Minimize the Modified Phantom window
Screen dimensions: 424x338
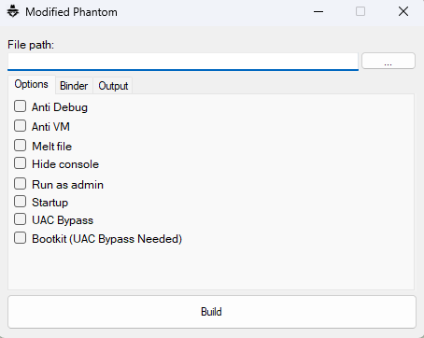[x=318, y=12]
